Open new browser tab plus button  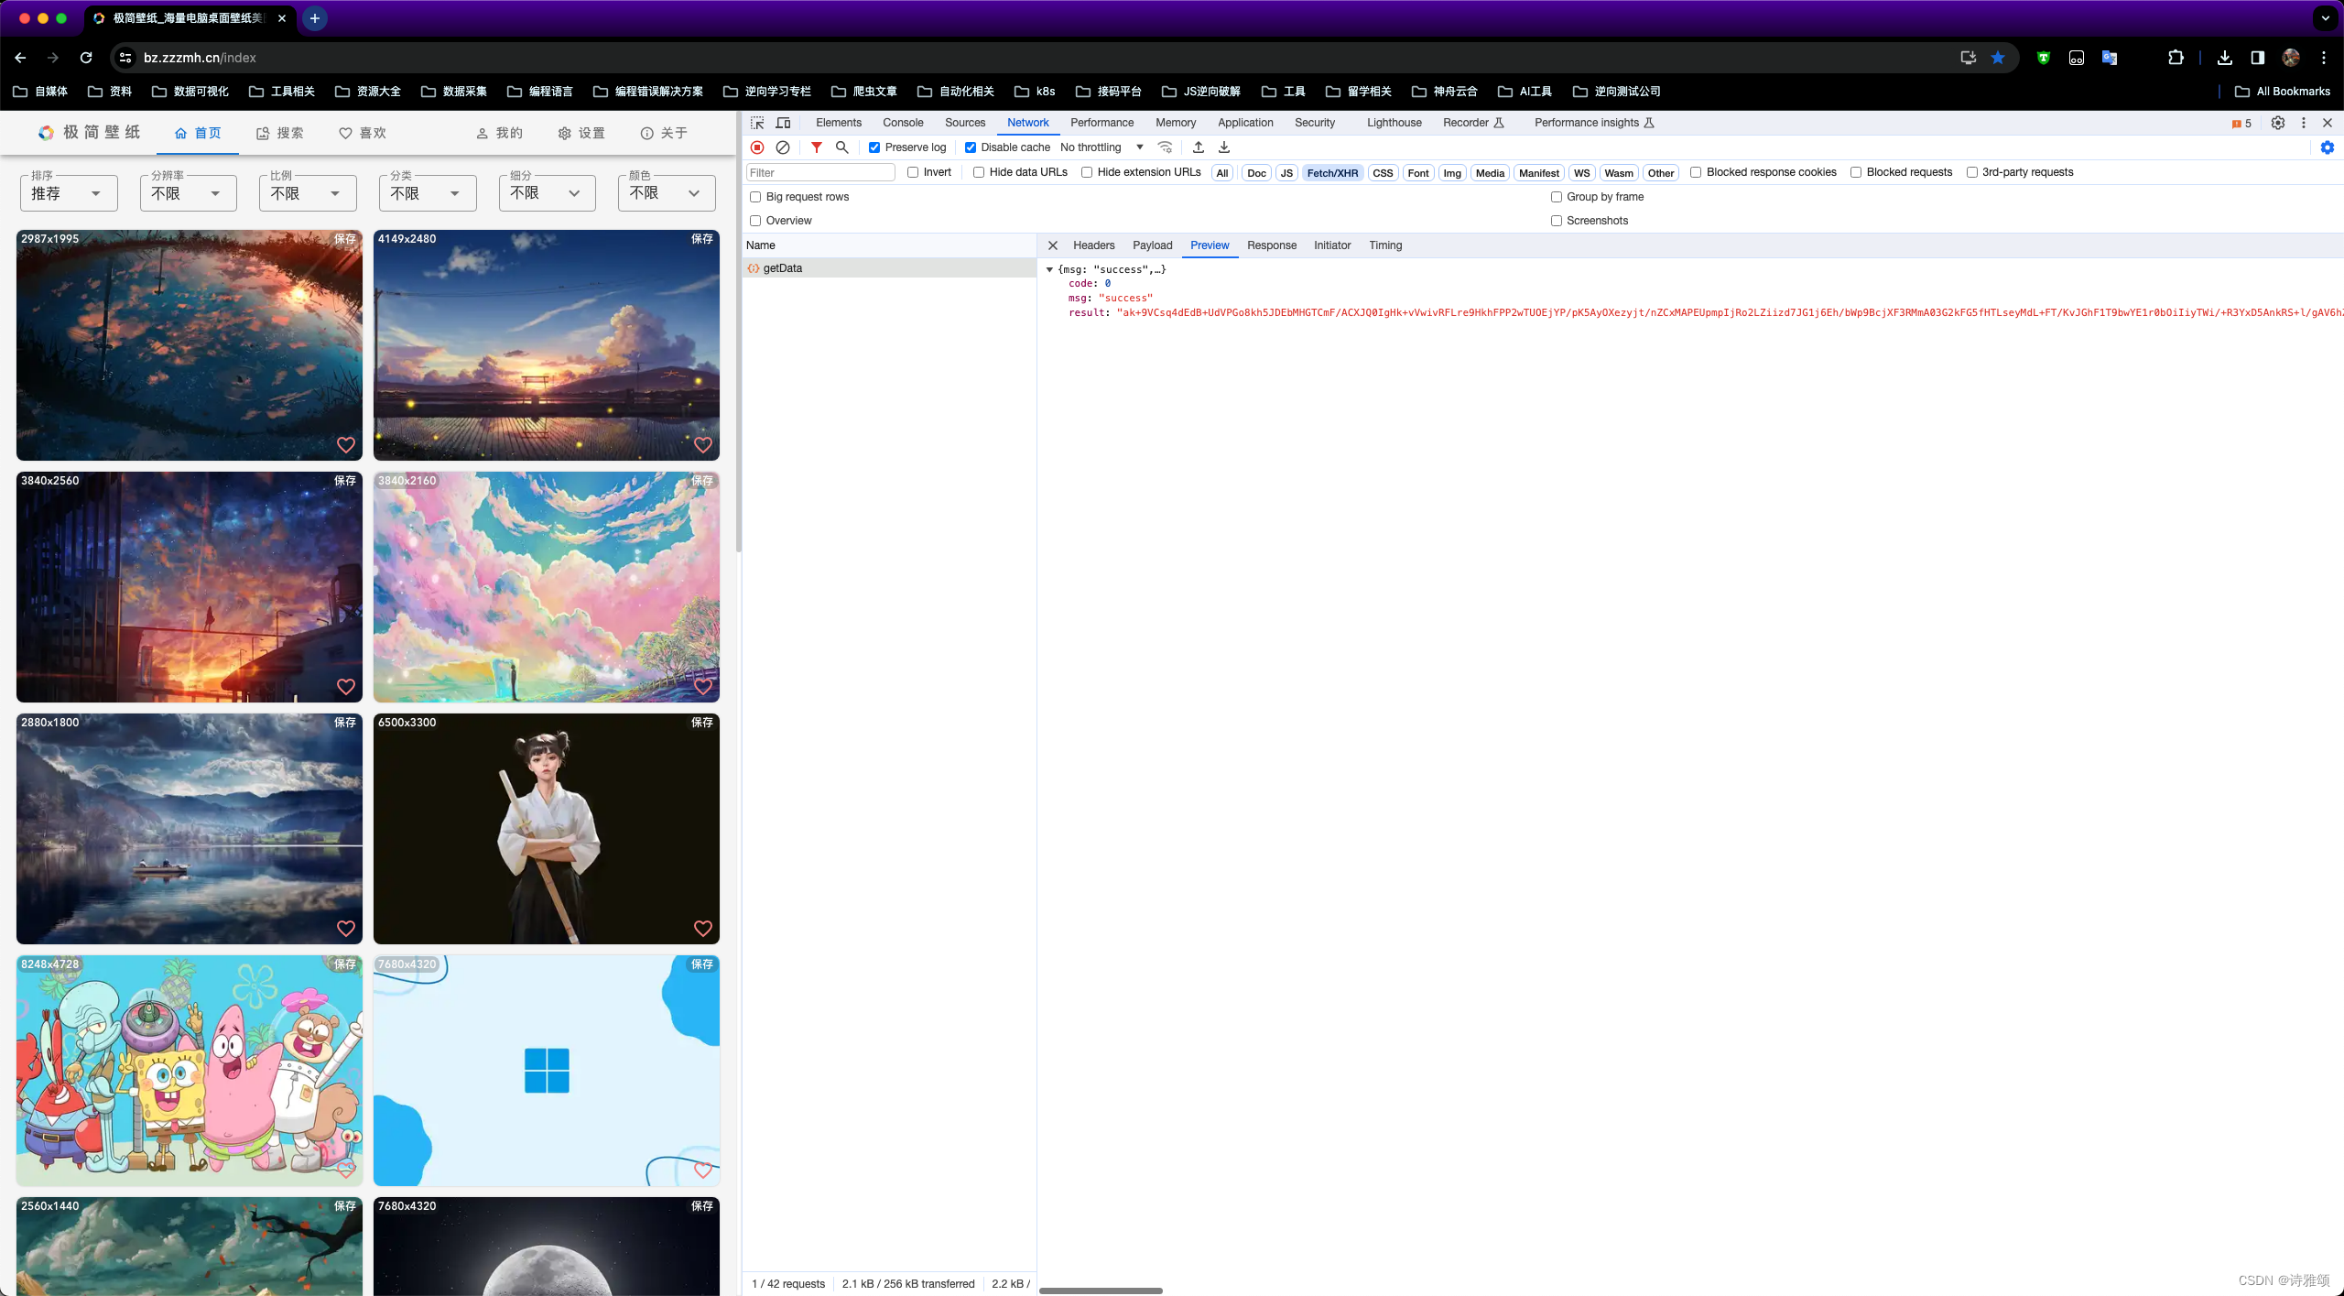tap(314, 18)
